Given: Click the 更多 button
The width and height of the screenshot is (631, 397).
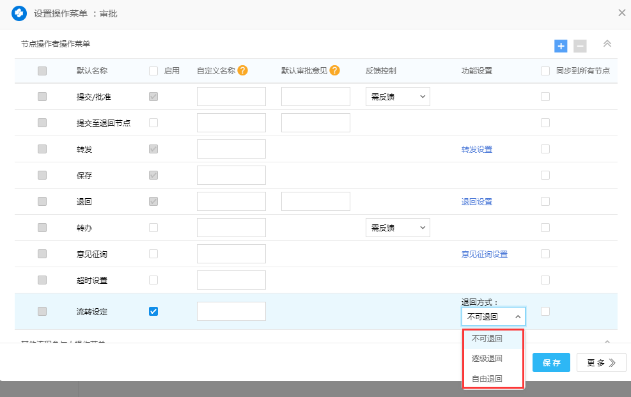Looking at the screenshot, I should click(x=601, y=363).
